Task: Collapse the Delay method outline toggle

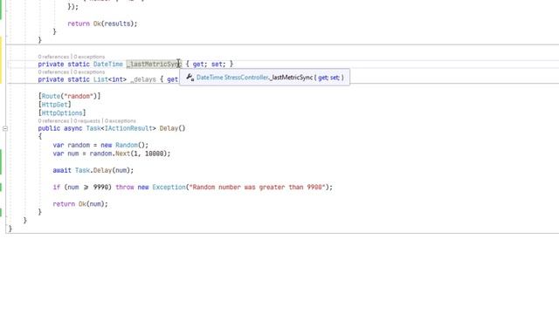Action: (x=5, y=128)
